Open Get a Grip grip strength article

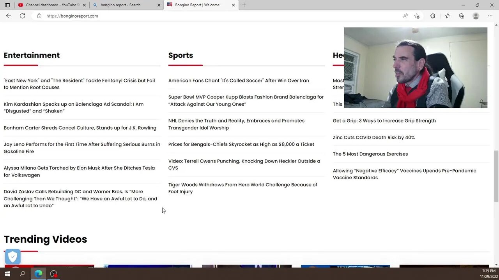click(384, 121)
